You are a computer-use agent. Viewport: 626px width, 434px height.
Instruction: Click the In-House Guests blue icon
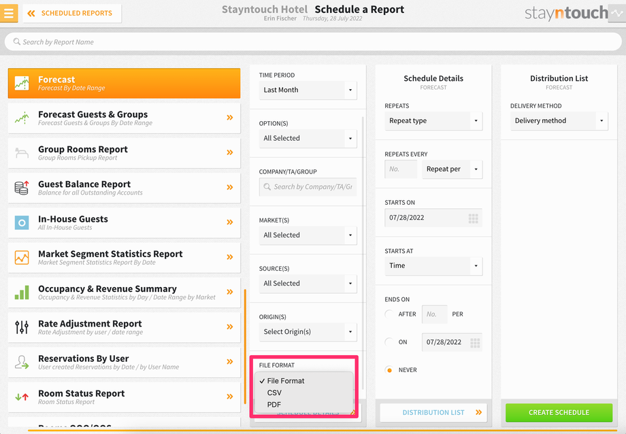22,222
